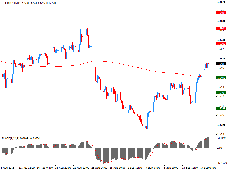The image size is (227, 170).
Task: Click the 1.5195 price scale value
Action: coord(221,125)
